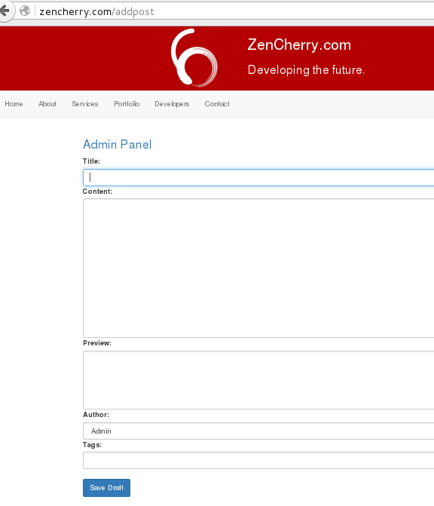This screenshot has width=434, height=506.
Task: Open the About navigation link
Action: pos(47,104)
